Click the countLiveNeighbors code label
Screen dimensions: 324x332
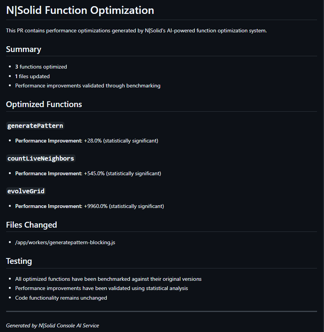pos(40,158)
